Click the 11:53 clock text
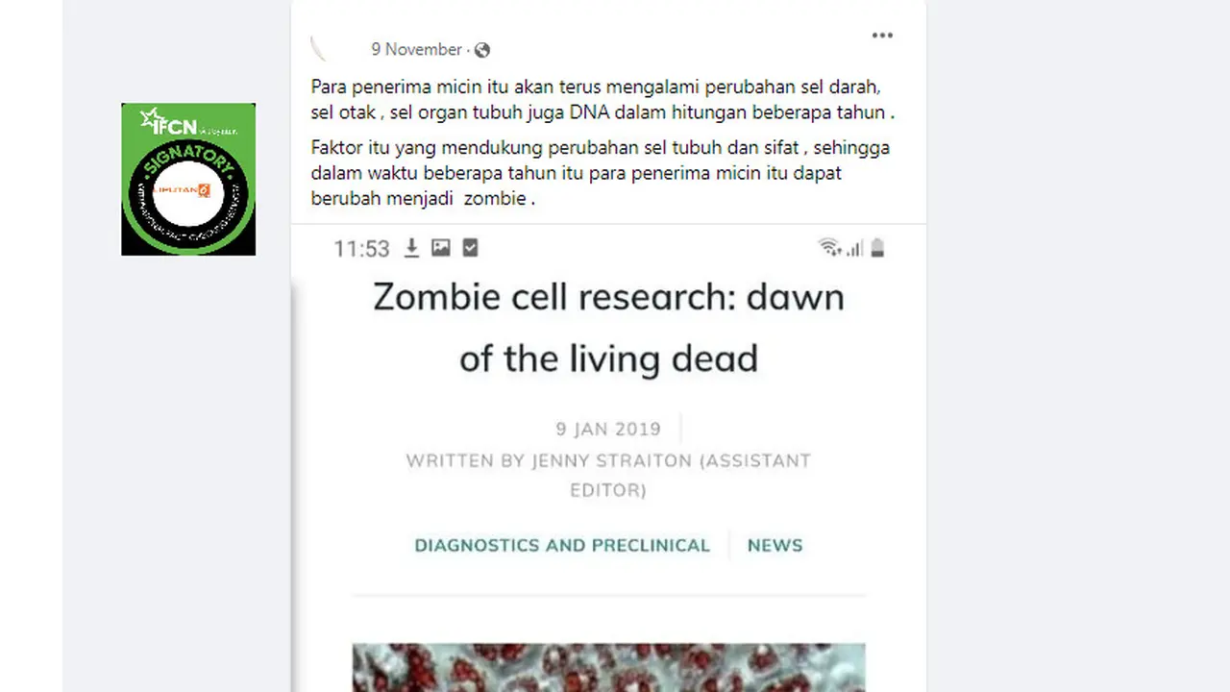 [x=361, y=249]
